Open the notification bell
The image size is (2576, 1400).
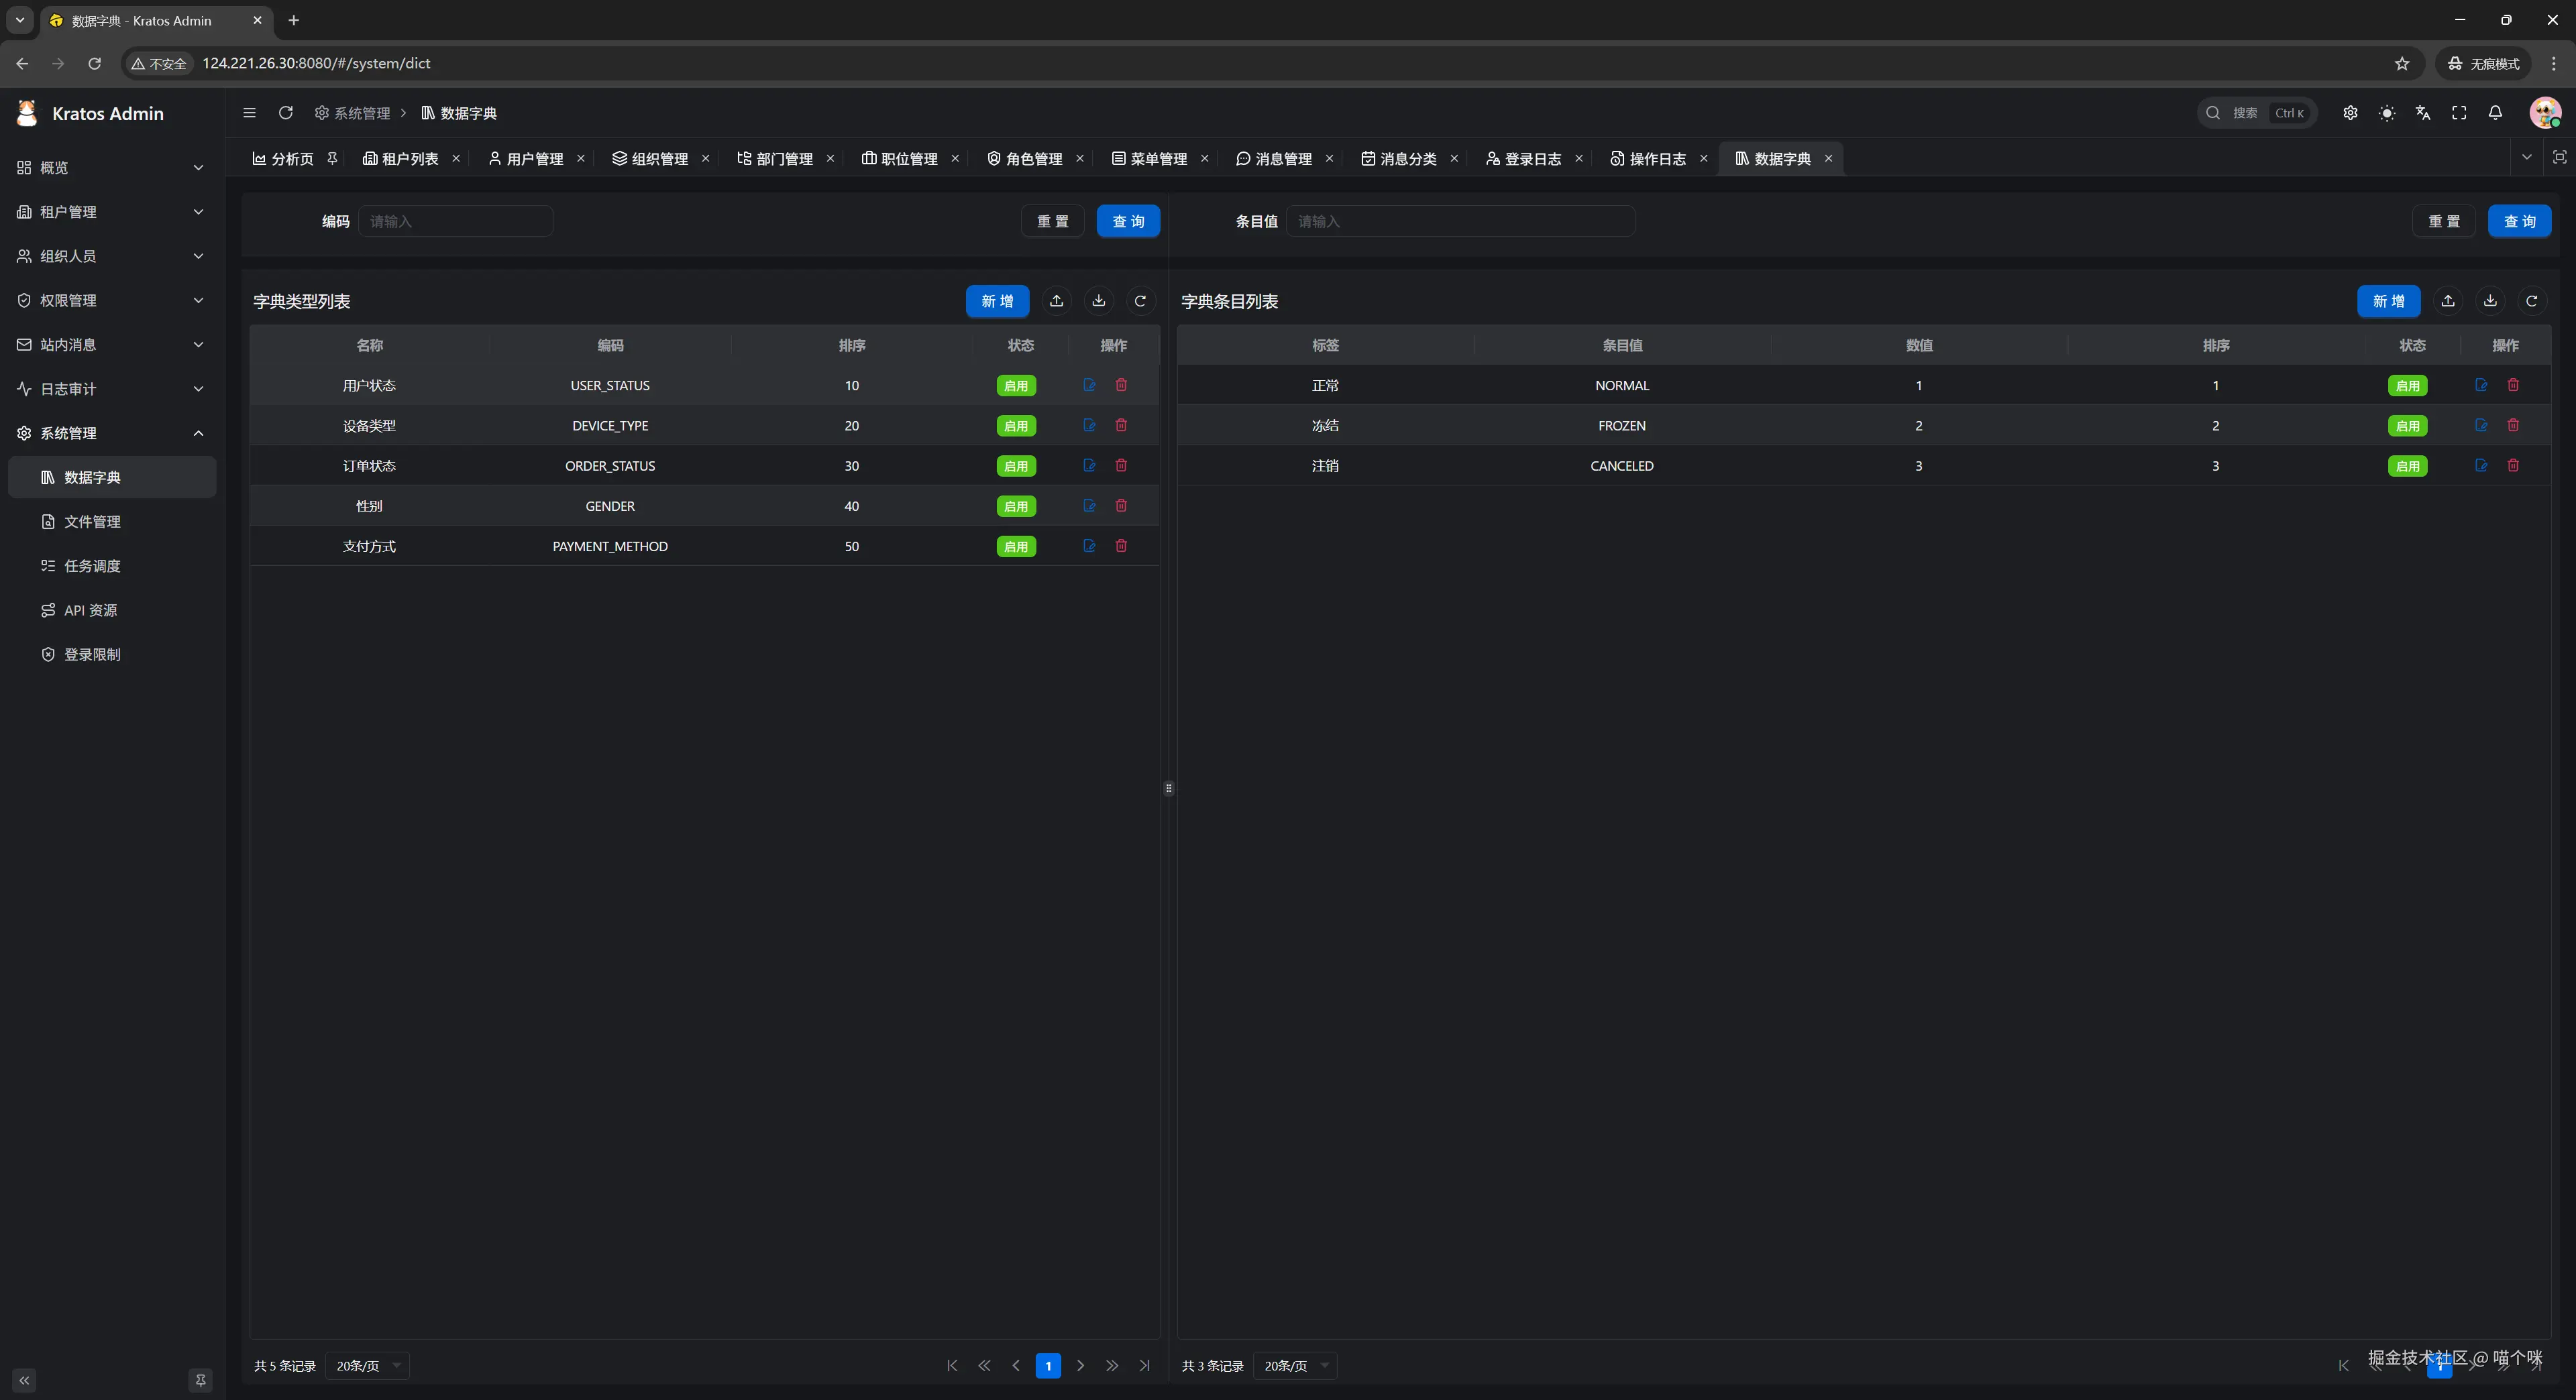click(2495, 113)
